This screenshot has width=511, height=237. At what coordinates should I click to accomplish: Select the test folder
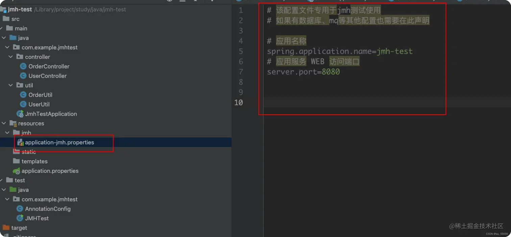coord(20,180)
